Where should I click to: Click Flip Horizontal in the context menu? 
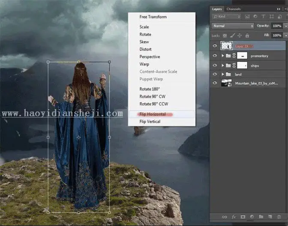click(x=162, y=114)
